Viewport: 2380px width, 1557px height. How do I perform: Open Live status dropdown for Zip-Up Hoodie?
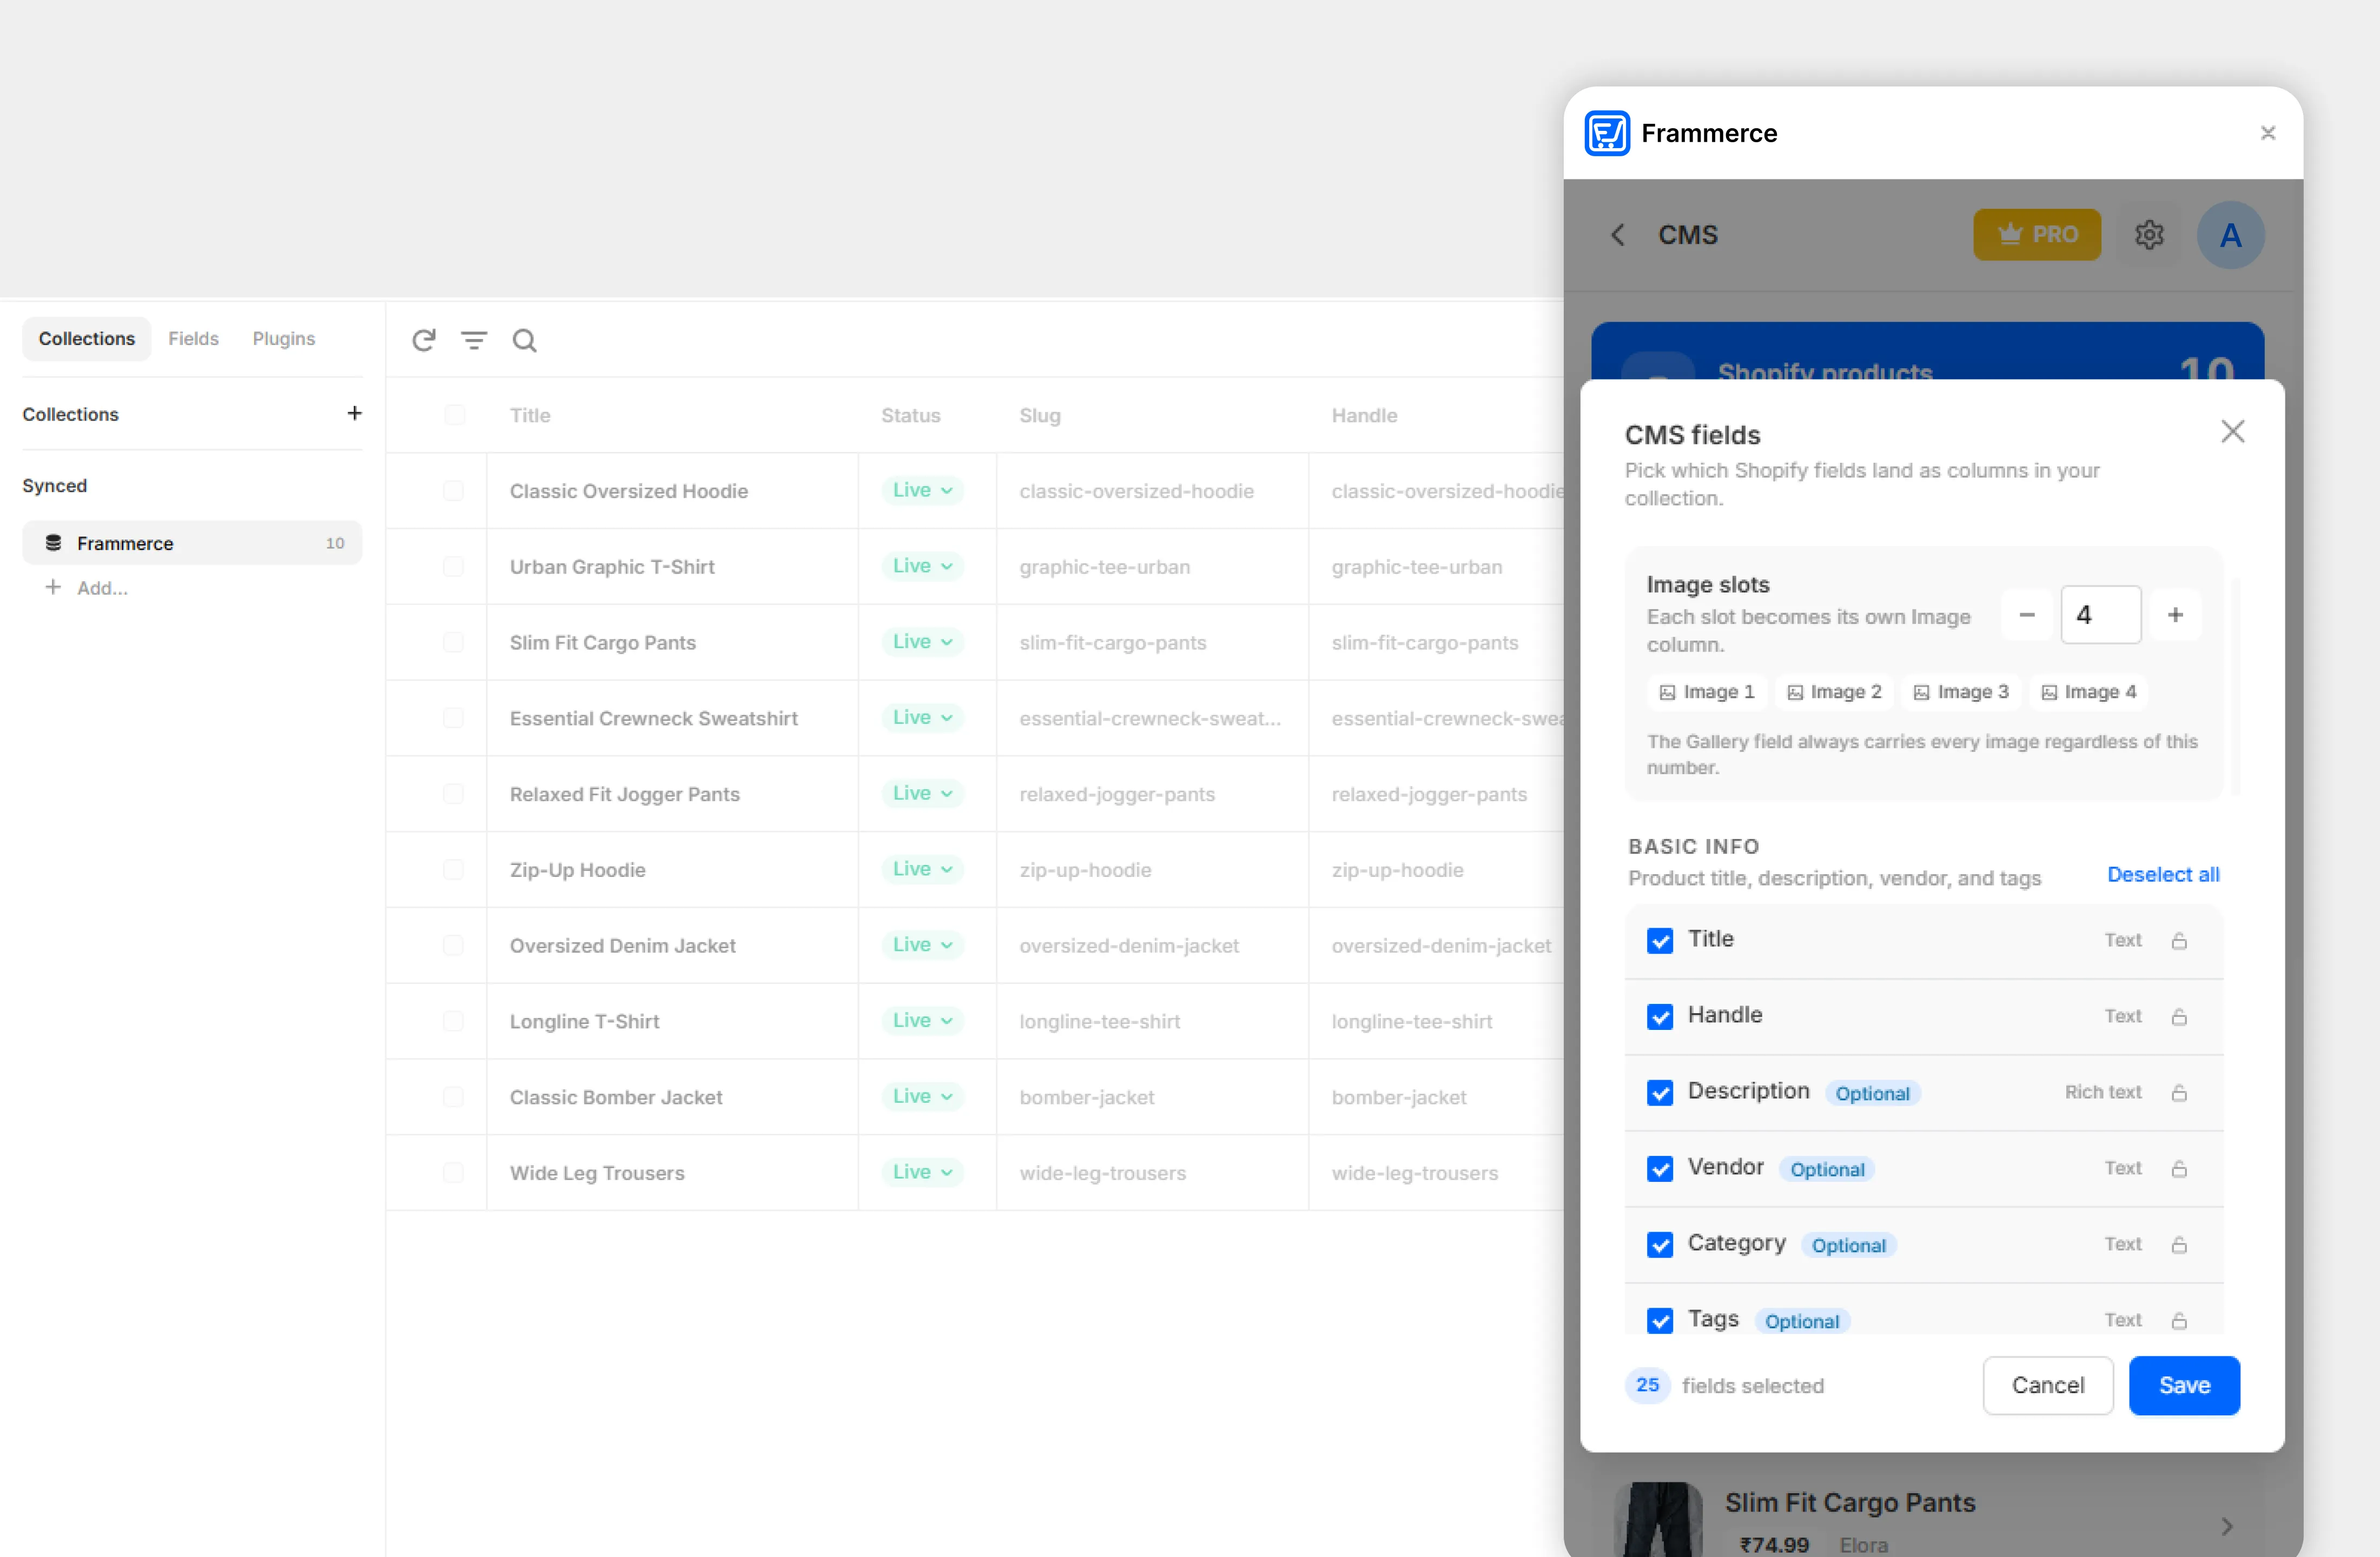(x=922, y=869)
